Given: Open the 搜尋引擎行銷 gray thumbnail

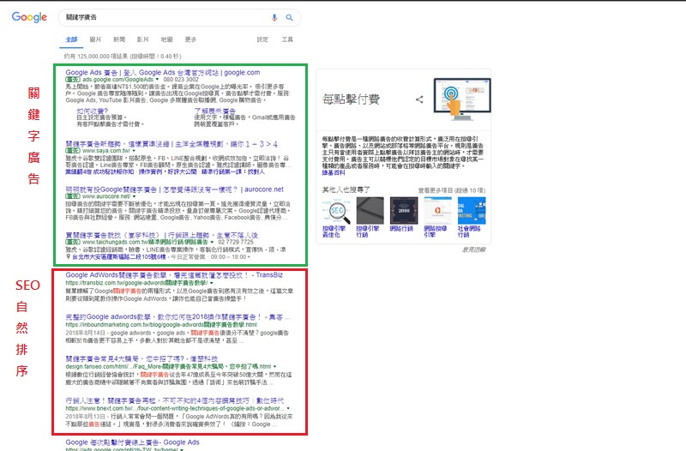Looking at the screenshot, I should click(x=370, y=210).
